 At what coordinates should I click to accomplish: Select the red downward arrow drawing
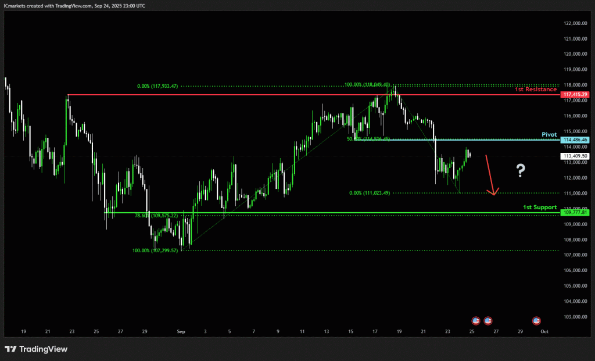(x=490, y=175)
